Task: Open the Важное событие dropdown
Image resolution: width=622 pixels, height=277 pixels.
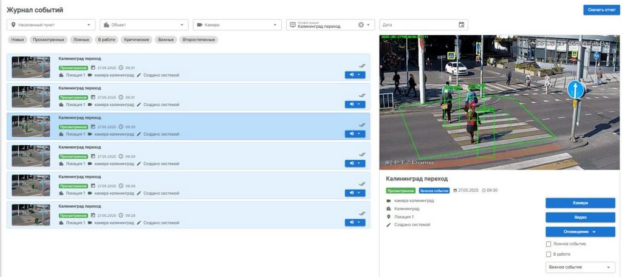Action: point(579,267)
